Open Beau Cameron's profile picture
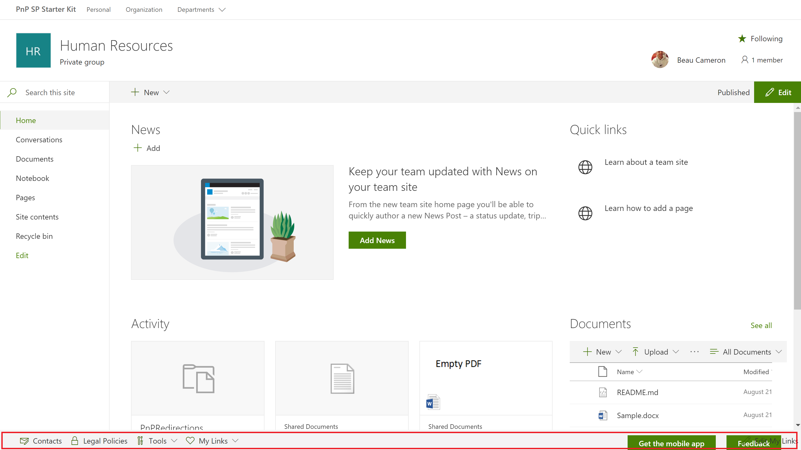Viewport: 801px width, 450px height. [x=660, y=60]
